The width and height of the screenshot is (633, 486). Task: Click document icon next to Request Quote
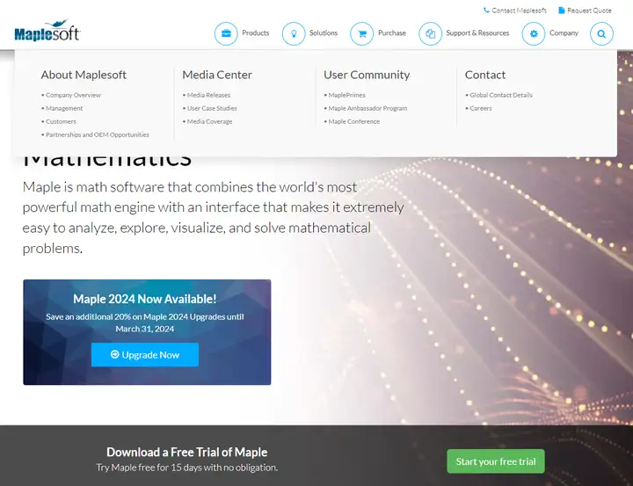pyautogui.click(x=561, y=10)
